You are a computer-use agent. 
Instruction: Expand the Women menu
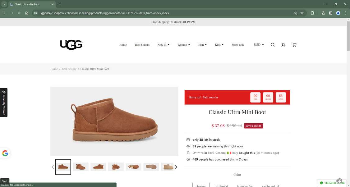click(184, 45)
